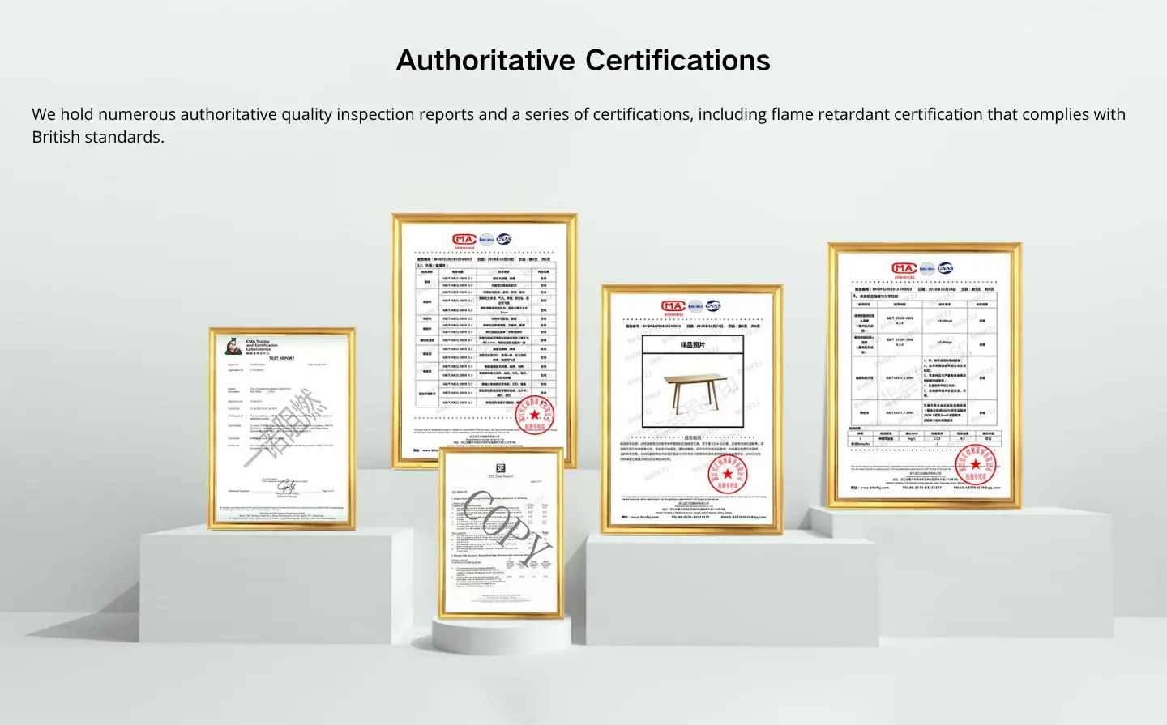
Task: Click the MA logo on the tallest certificate
Action: tap(464, 240)
